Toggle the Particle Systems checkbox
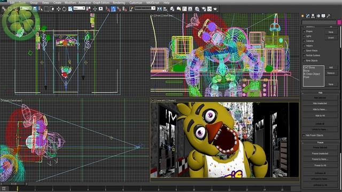 click(304, 55)
